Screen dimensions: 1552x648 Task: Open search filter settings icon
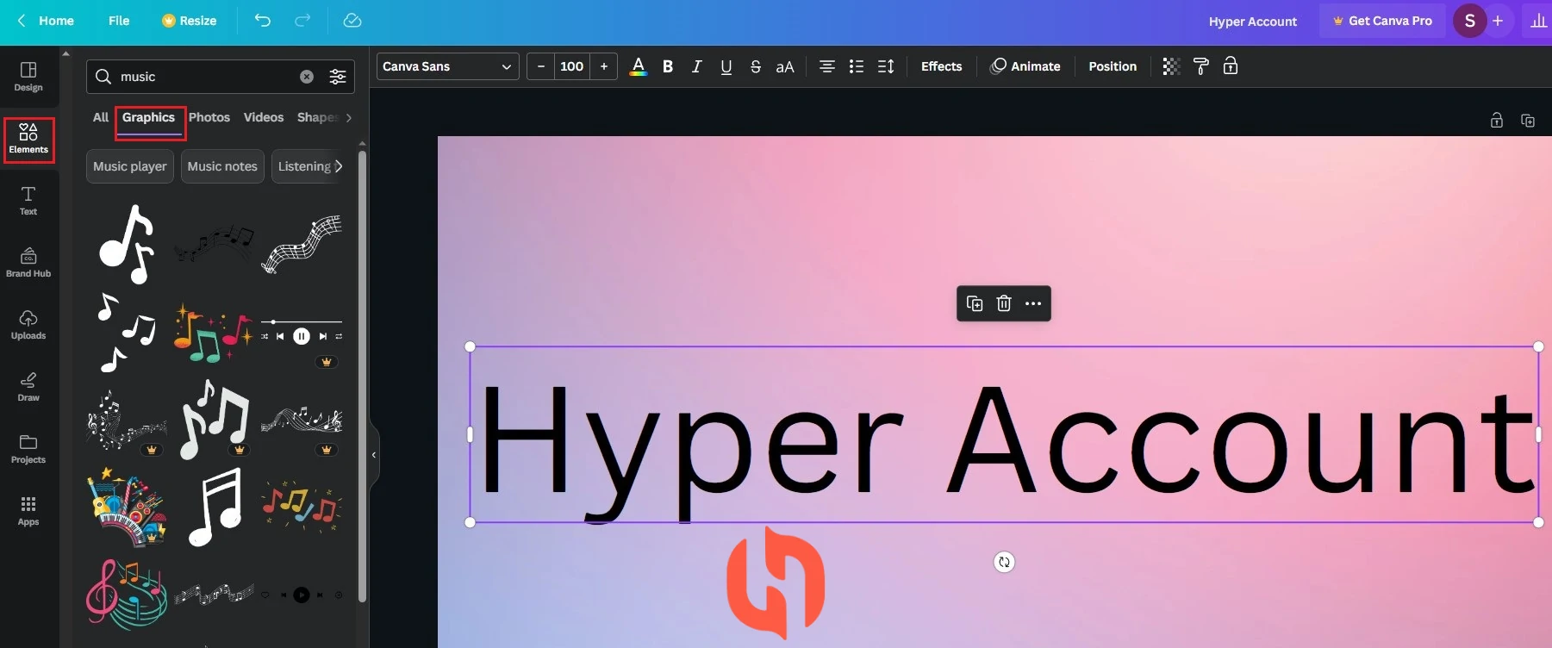click(x=338, y=77)
